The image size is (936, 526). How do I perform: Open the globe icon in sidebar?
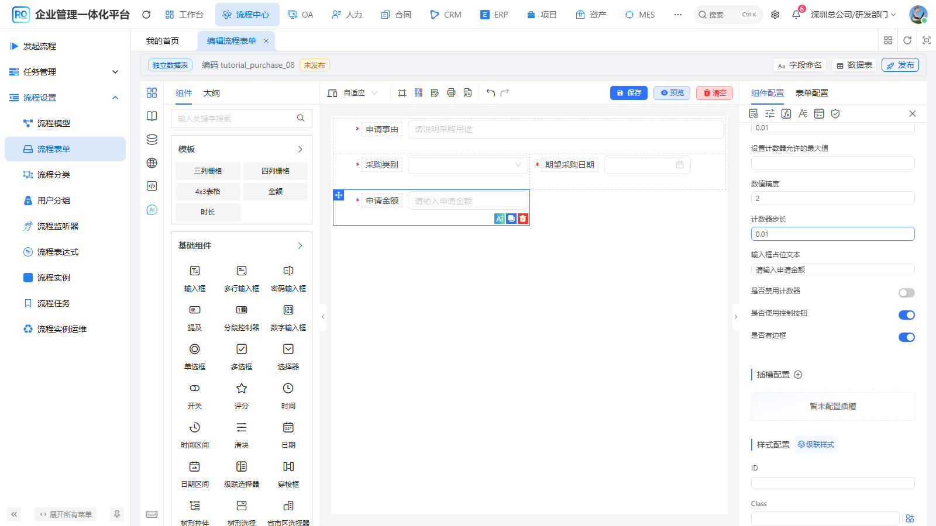coord(152,163)
